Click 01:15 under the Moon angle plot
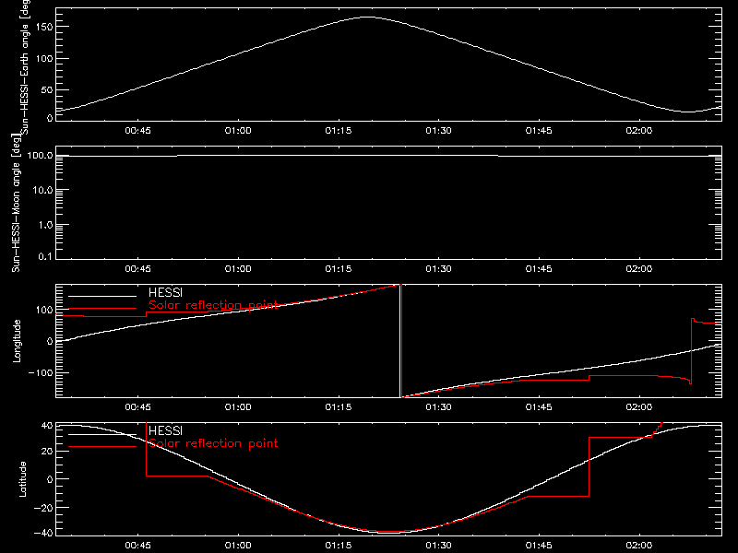The width and height of the screenshot is (738, 553). pyautogui.click(x=339, y=268)
